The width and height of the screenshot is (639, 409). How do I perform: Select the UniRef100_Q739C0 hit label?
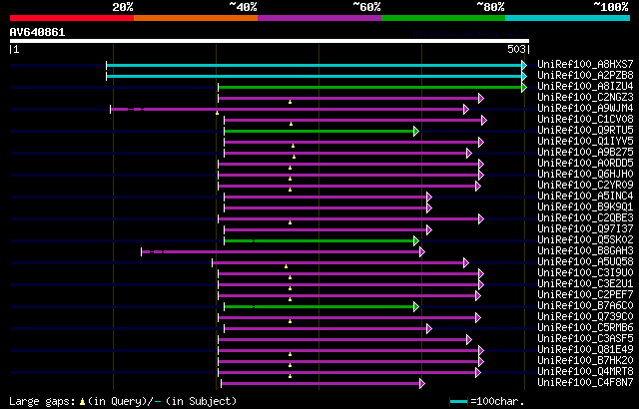[x=585, y=317]
